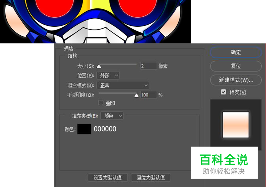Image resolution: width=266 pixels, height=187 pixels.
Task: Open the 位置 dropdown showing 外部
Action: pyautogui.click(x=108, y=75)
